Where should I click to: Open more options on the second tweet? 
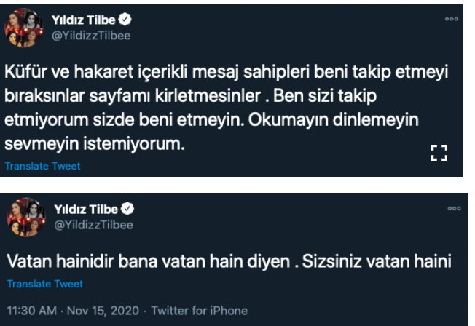coord(454,208)
